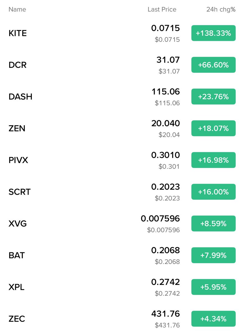Select the DCR coin name

[x=17, y=65]
